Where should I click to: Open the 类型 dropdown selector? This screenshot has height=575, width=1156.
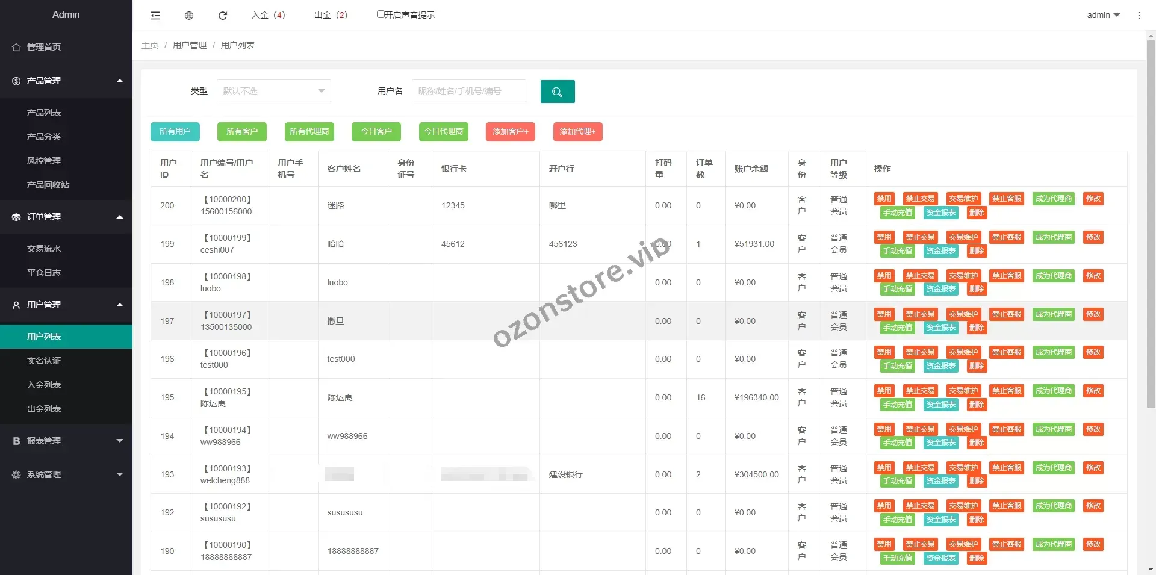[x=273, y=91]
